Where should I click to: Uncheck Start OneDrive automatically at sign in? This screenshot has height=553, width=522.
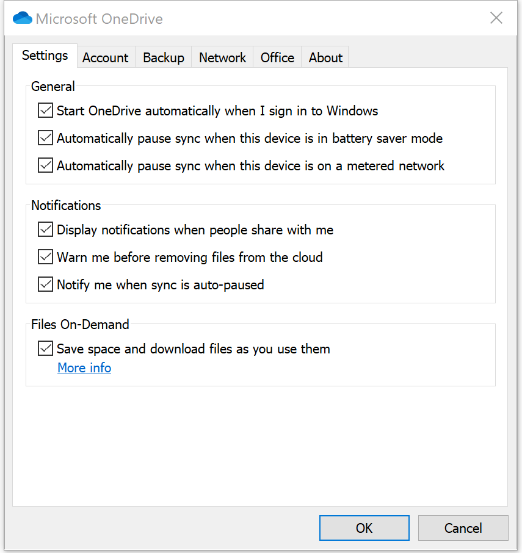tap(46, 110)
